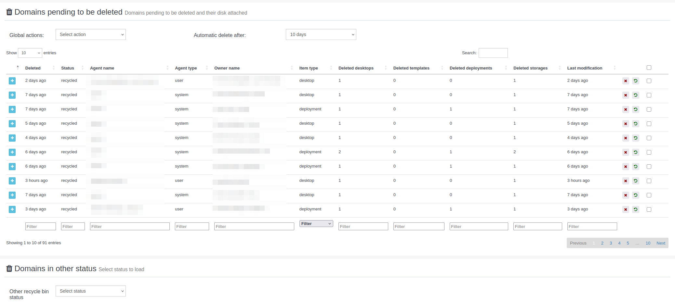This screenshot has width=675, height=303.
Task: Expand the row deleted 3 days ago
Action: tap(12, 209)
